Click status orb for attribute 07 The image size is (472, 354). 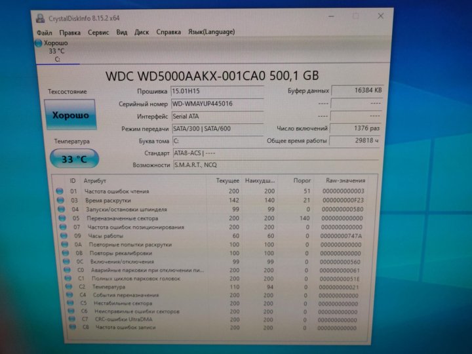pos(63,227)
